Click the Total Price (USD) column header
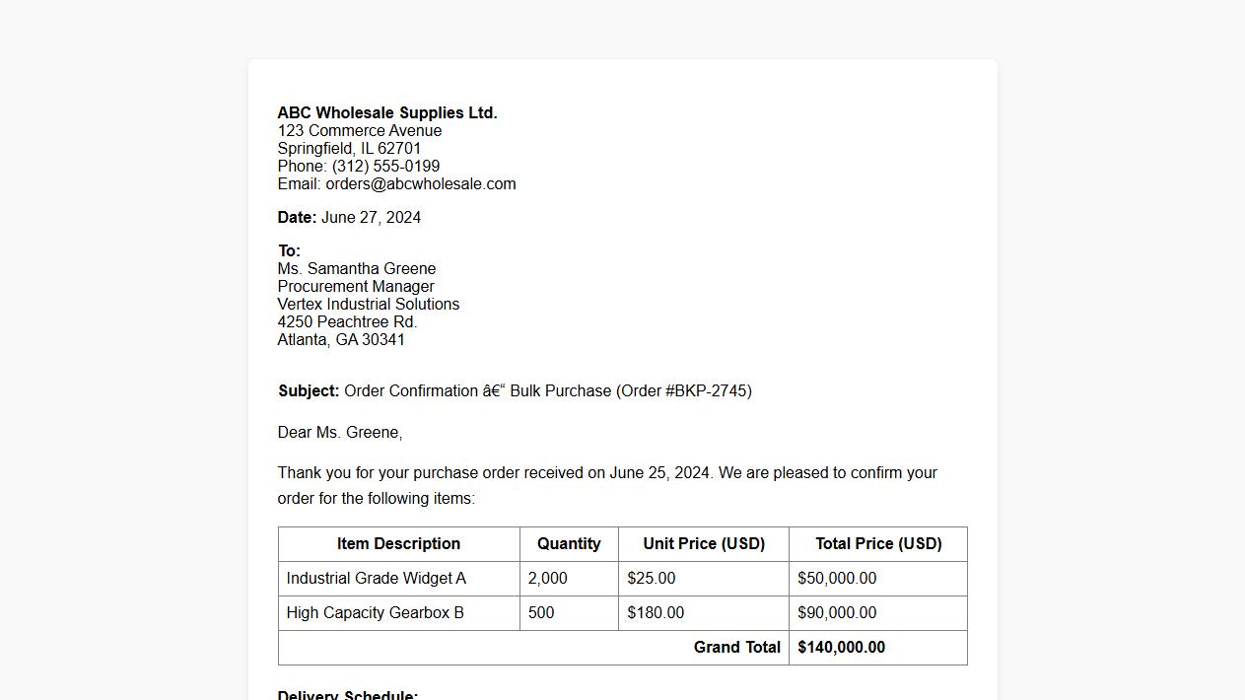The height and width of the screenshot is (700, 1245). point(878,544)
